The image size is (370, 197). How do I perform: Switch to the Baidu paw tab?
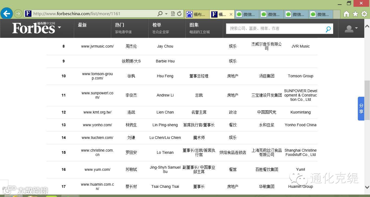(x=197, y=14)
